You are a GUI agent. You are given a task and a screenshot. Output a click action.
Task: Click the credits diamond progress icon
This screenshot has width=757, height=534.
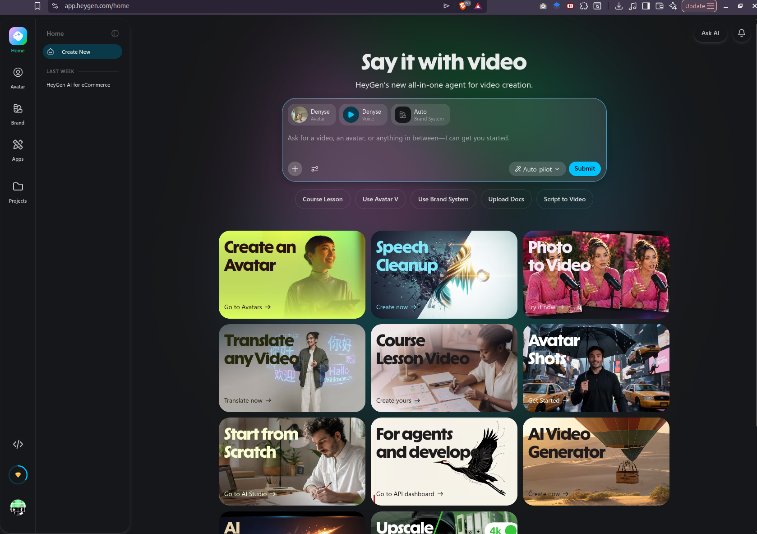point(18,475)
